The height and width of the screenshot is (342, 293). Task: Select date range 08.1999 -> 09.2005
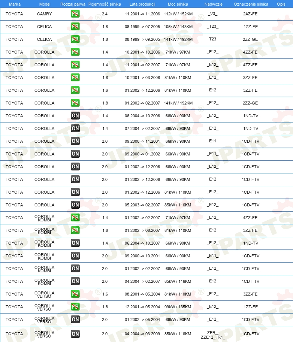[142, 39]
